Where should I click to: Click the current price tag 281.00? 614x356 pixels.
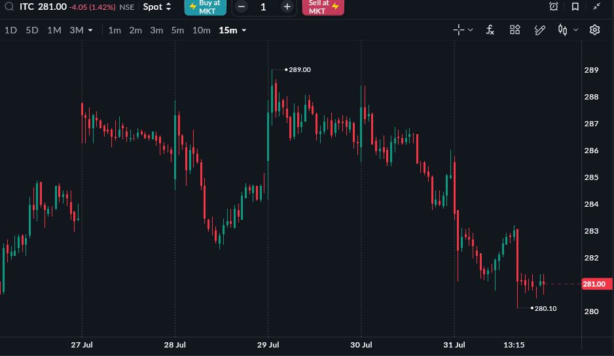coord(597,284)
